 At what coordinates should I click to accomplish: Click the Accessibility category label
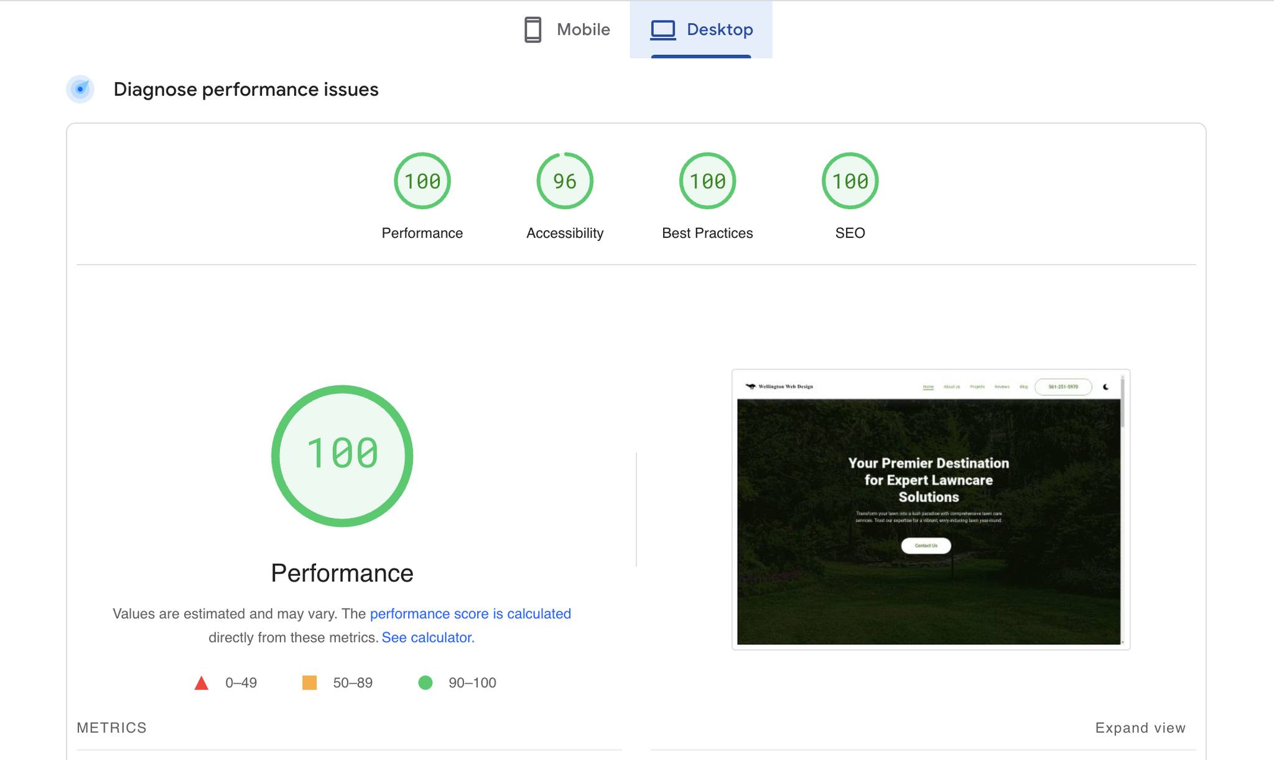pos(565,233)
